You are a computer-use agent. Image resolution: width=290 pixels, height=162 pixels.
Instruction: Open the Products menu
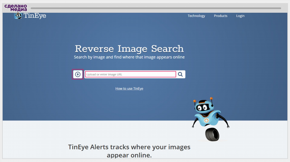pyautogui.click(x=220, y=16)
